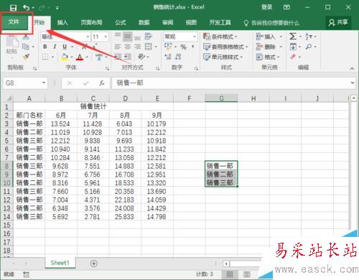Expand the formula bar chevron

point(353,83)
